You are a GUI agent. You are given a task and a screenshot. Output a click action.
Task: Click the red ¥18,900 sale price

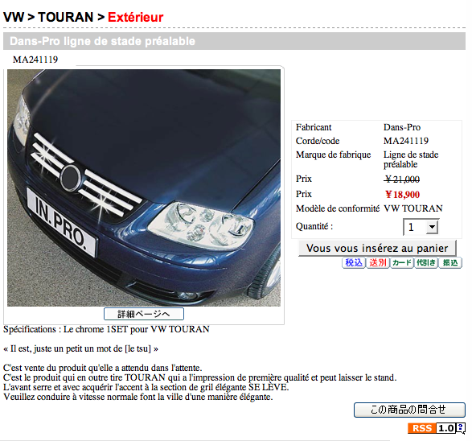click(402, 195)
